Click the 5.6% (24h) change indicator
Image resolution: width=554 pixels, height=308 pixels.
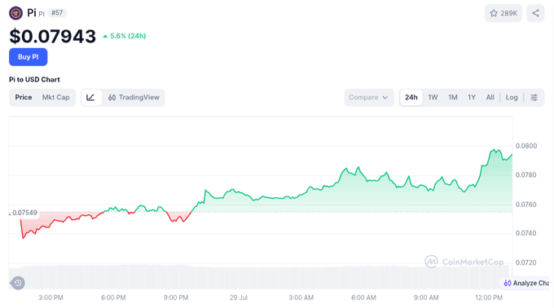125,36
